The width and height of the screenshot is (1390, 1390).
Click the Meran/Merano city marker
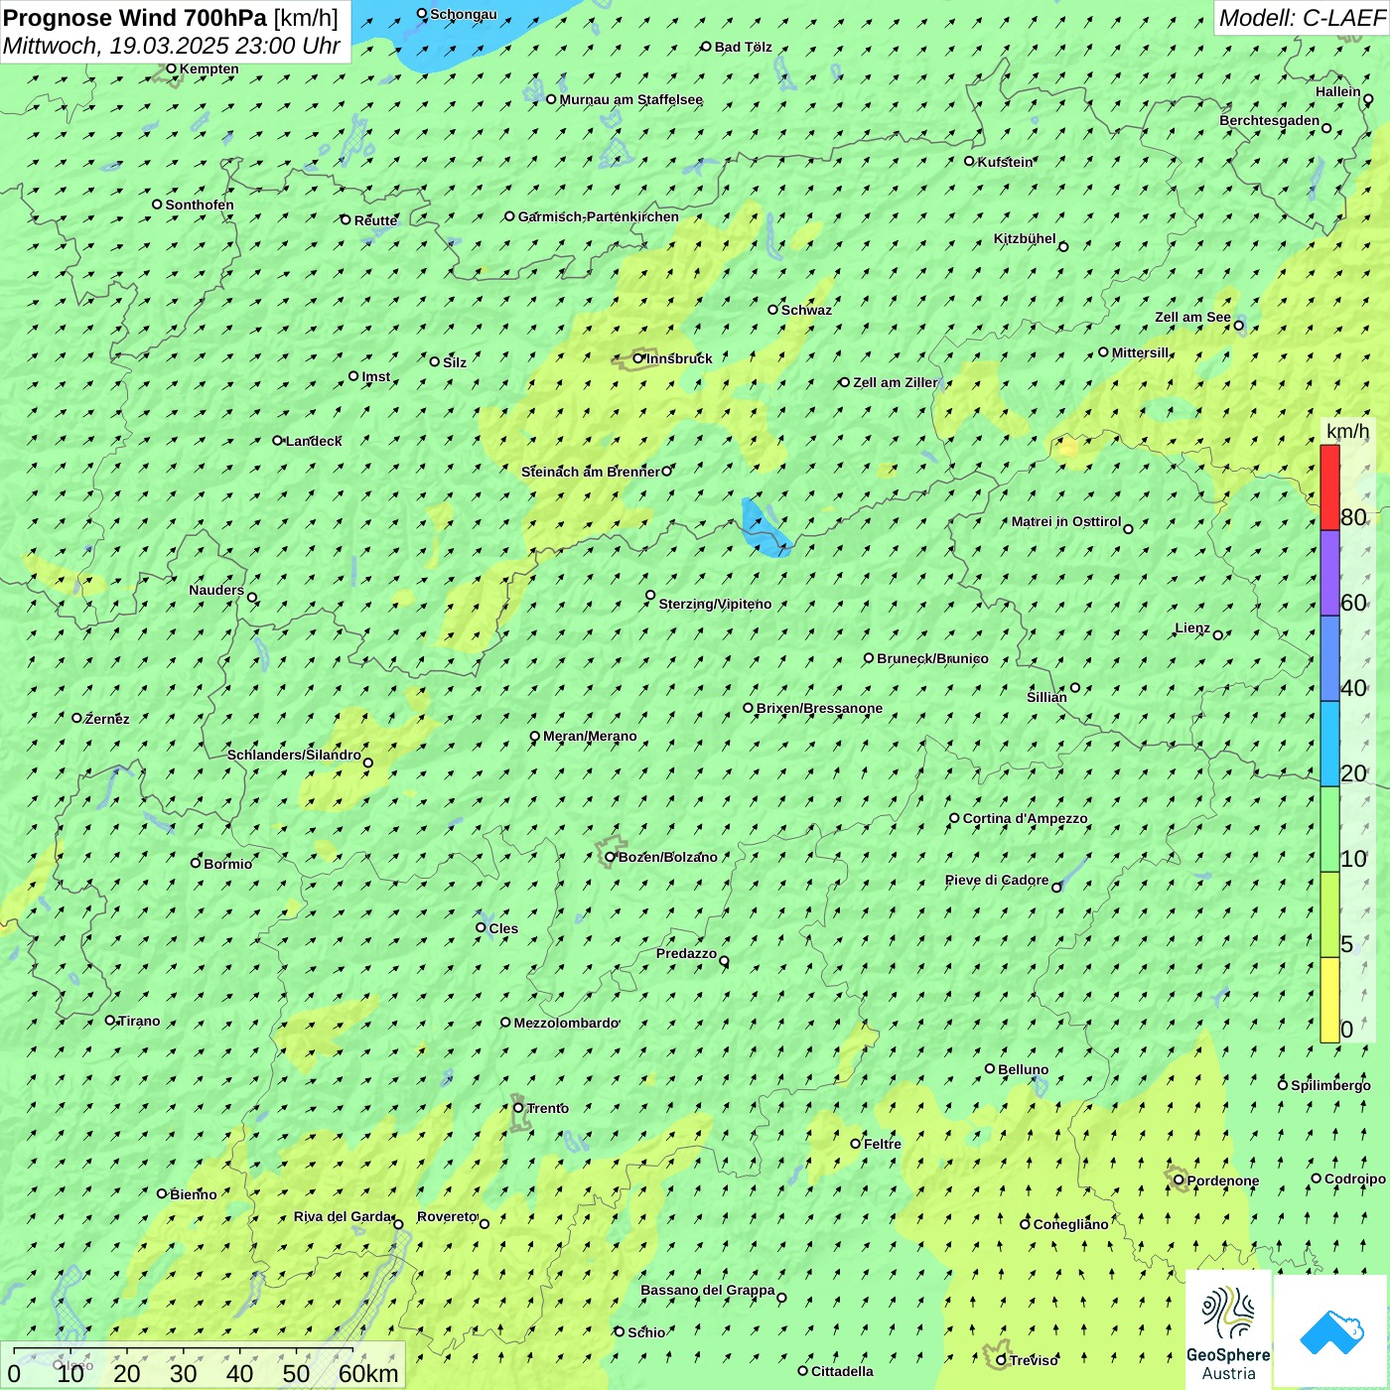click(535, 737)
